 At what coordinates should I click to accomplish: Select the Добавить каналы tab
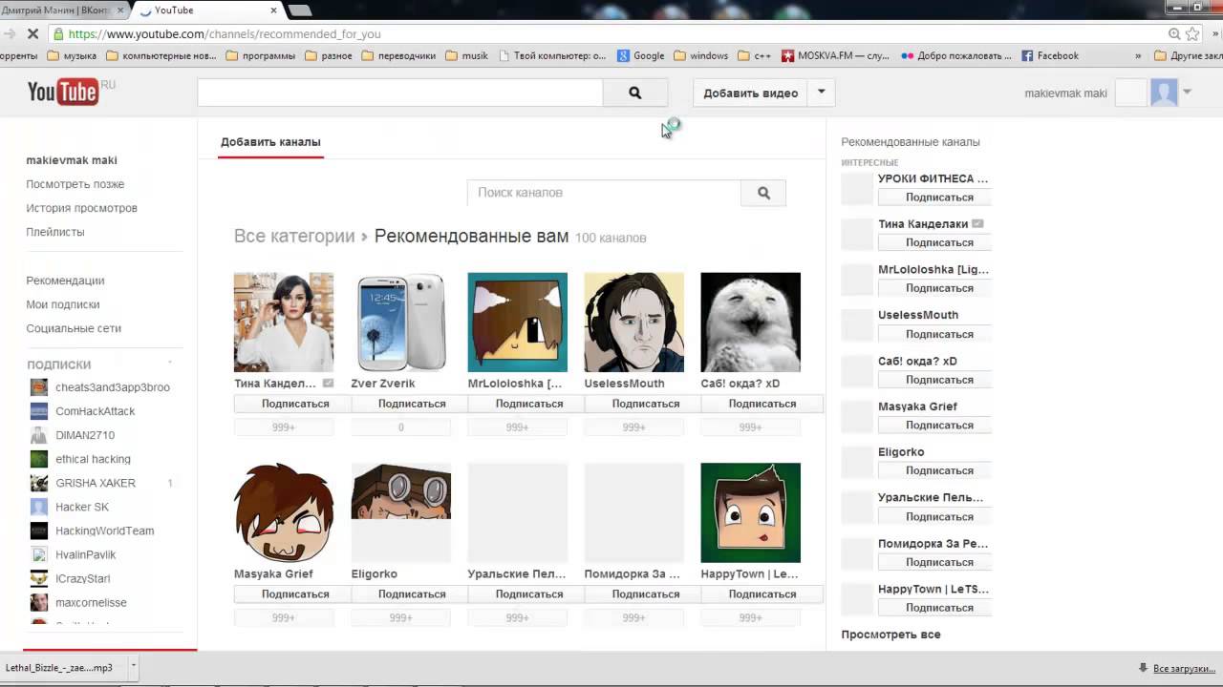coord(270,142)
